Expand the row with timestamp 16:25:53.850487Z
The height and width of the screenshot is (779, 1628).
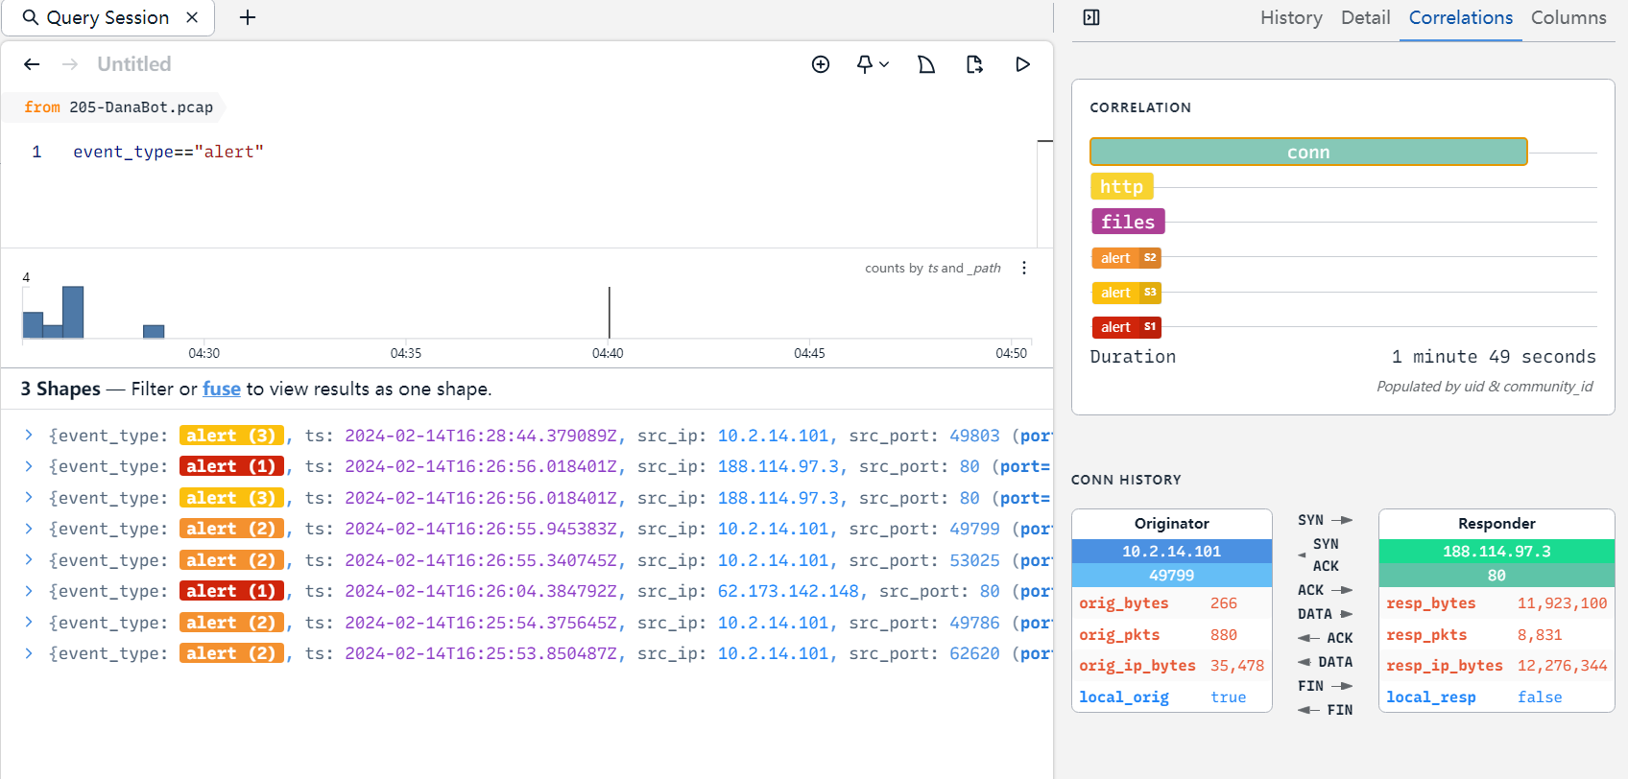(29, 653)
